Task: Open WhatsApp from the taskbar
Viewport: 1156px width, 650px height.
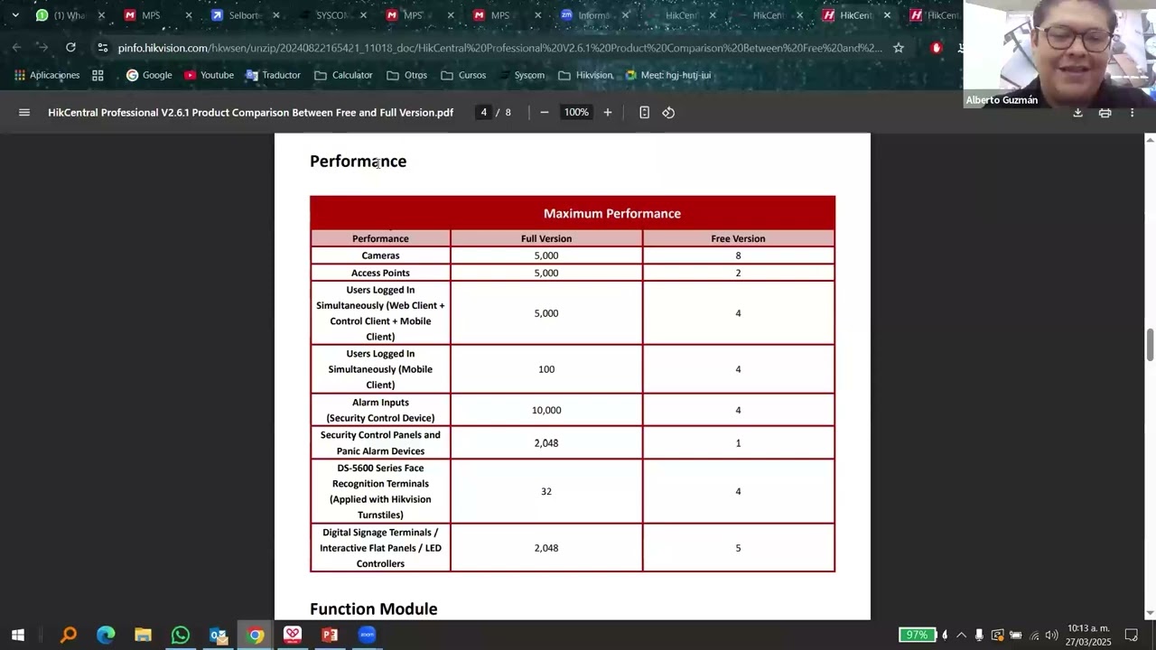Action: [181, 635]
